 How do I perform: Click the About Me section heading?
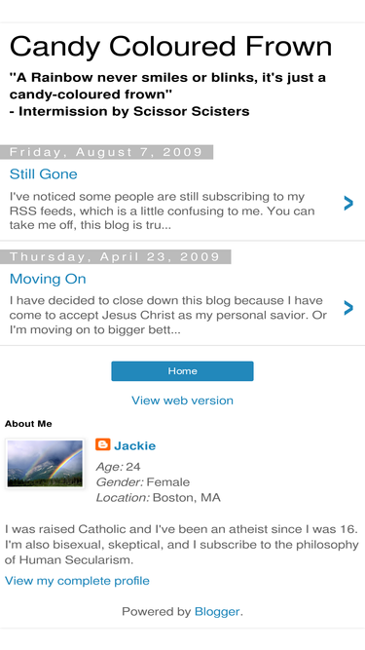point(28,424)
